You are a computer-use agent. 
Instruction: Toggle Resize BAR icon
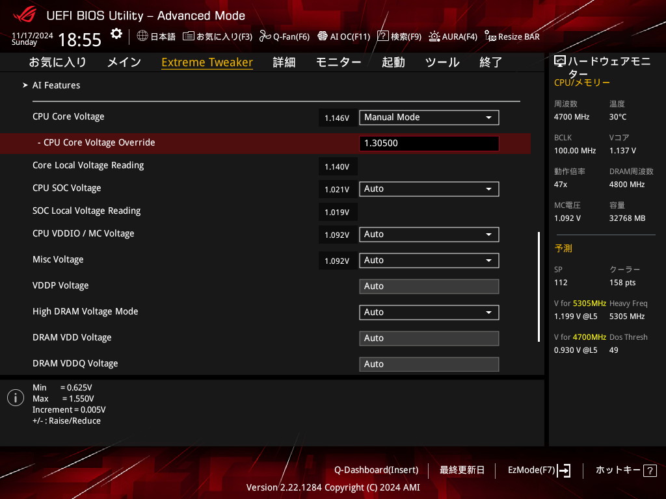490,36
